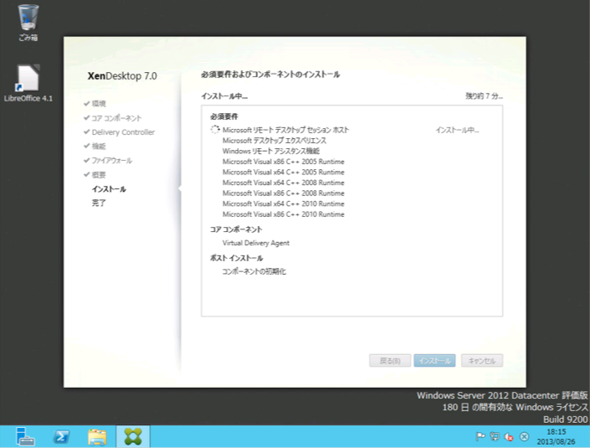Click the インストール中... status beside Session Host
The width and height of the screenshot is (590, 448).
(458, 131)
